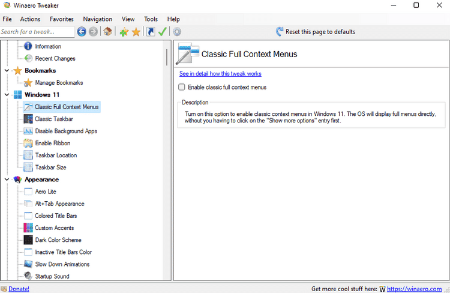Select the Taskbar Location item text
The height and width of the screenshot is (293, 450).
coord(56,155)
